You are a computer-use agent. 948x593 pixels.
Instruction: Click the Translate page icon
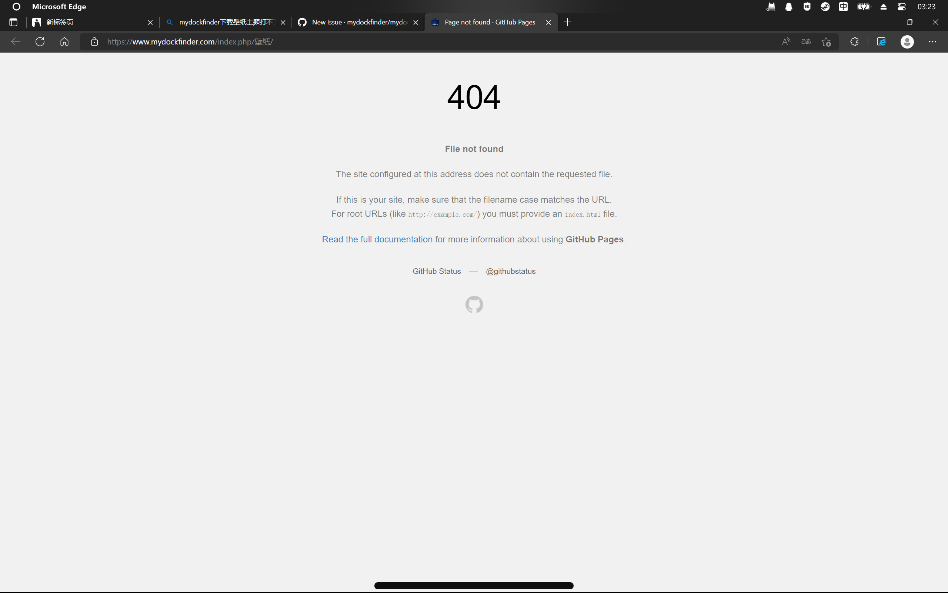806,42
